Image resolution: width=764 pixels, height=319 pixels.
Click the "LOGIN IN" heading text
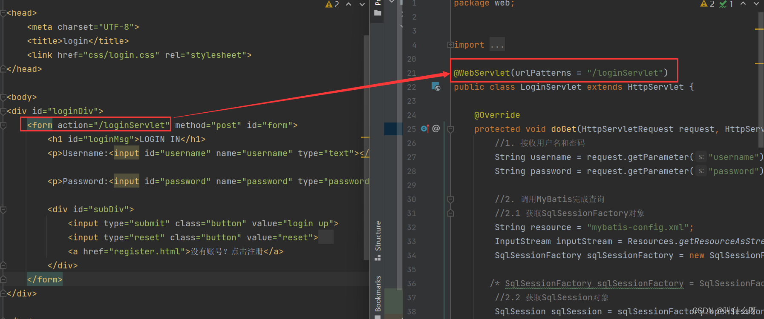[x=160, y=139]
